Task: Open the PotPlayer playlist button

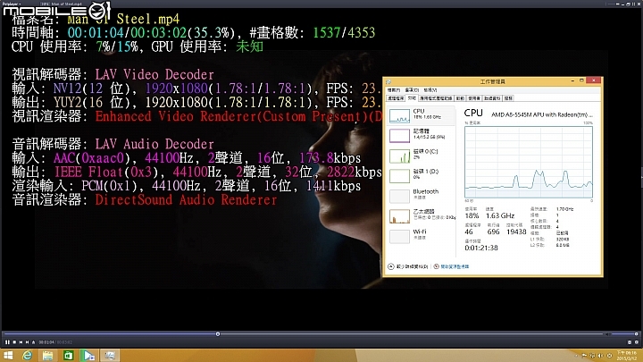Action: pyautogui.click(x=630, y=341)
